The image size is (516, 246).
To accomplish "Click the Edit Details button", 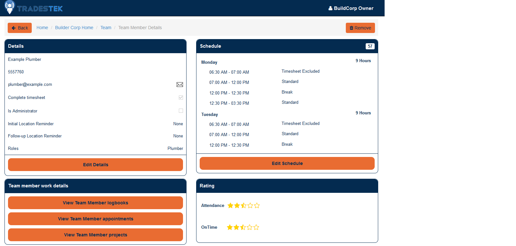I will pos(96,165).
